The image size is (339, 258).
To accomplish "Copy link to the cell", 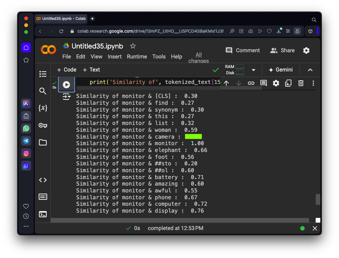I will pos(251,83).
